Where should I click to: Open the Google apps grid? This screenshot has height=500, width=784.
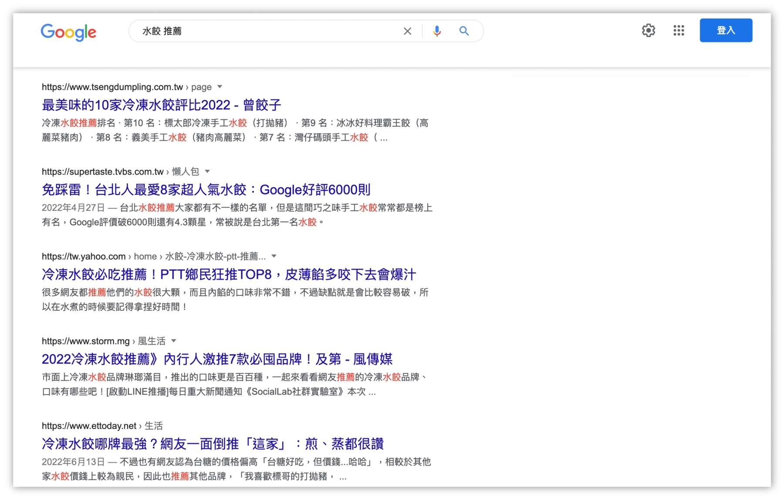coord(678,30)
